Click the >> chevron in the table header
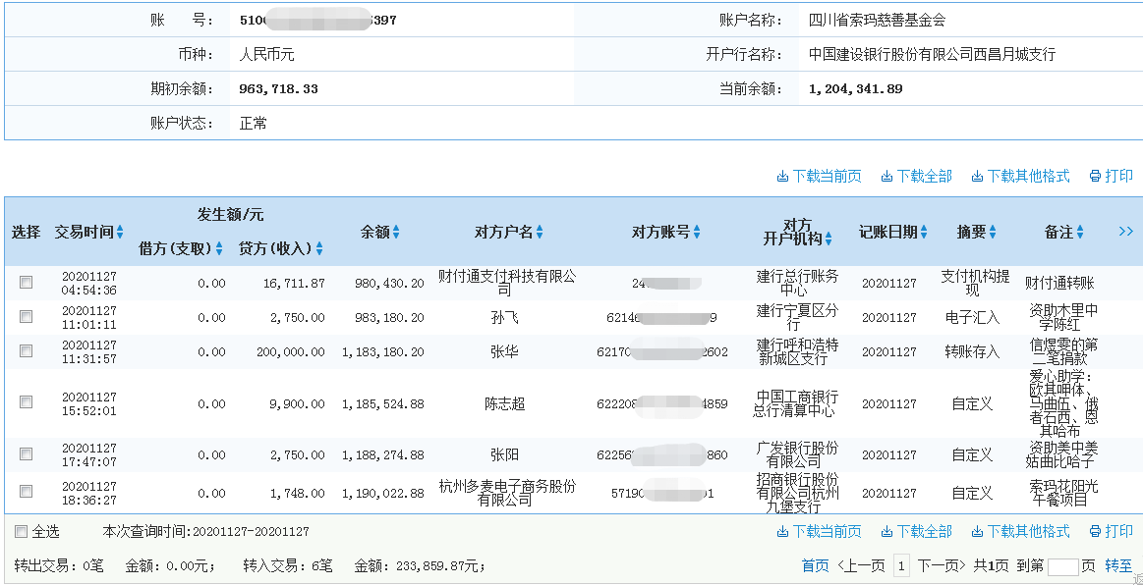The image size is (1143, 585). pos(1127,232)
